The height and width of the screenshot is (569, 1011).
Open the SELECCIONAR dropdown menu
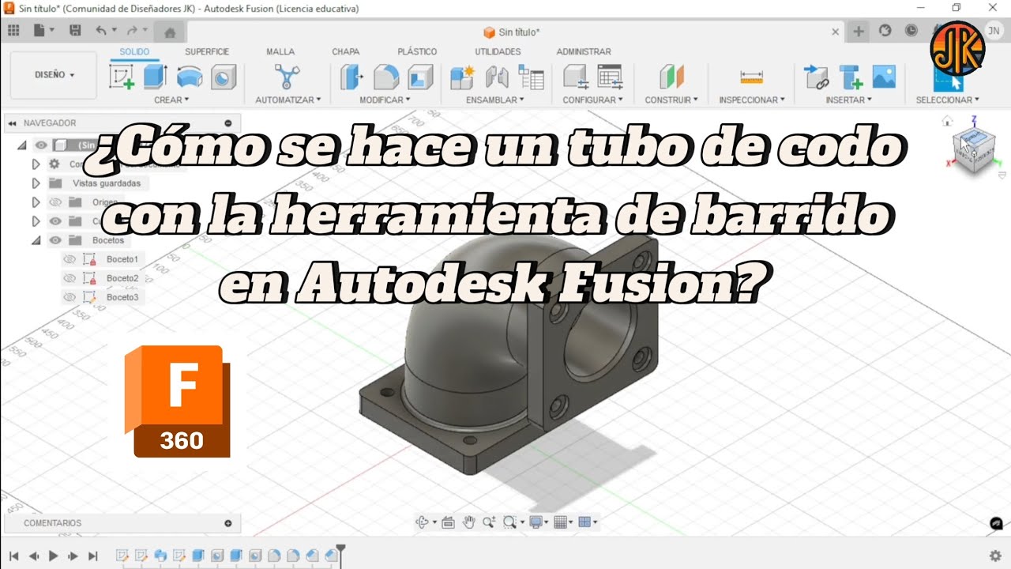click(947, 100)
